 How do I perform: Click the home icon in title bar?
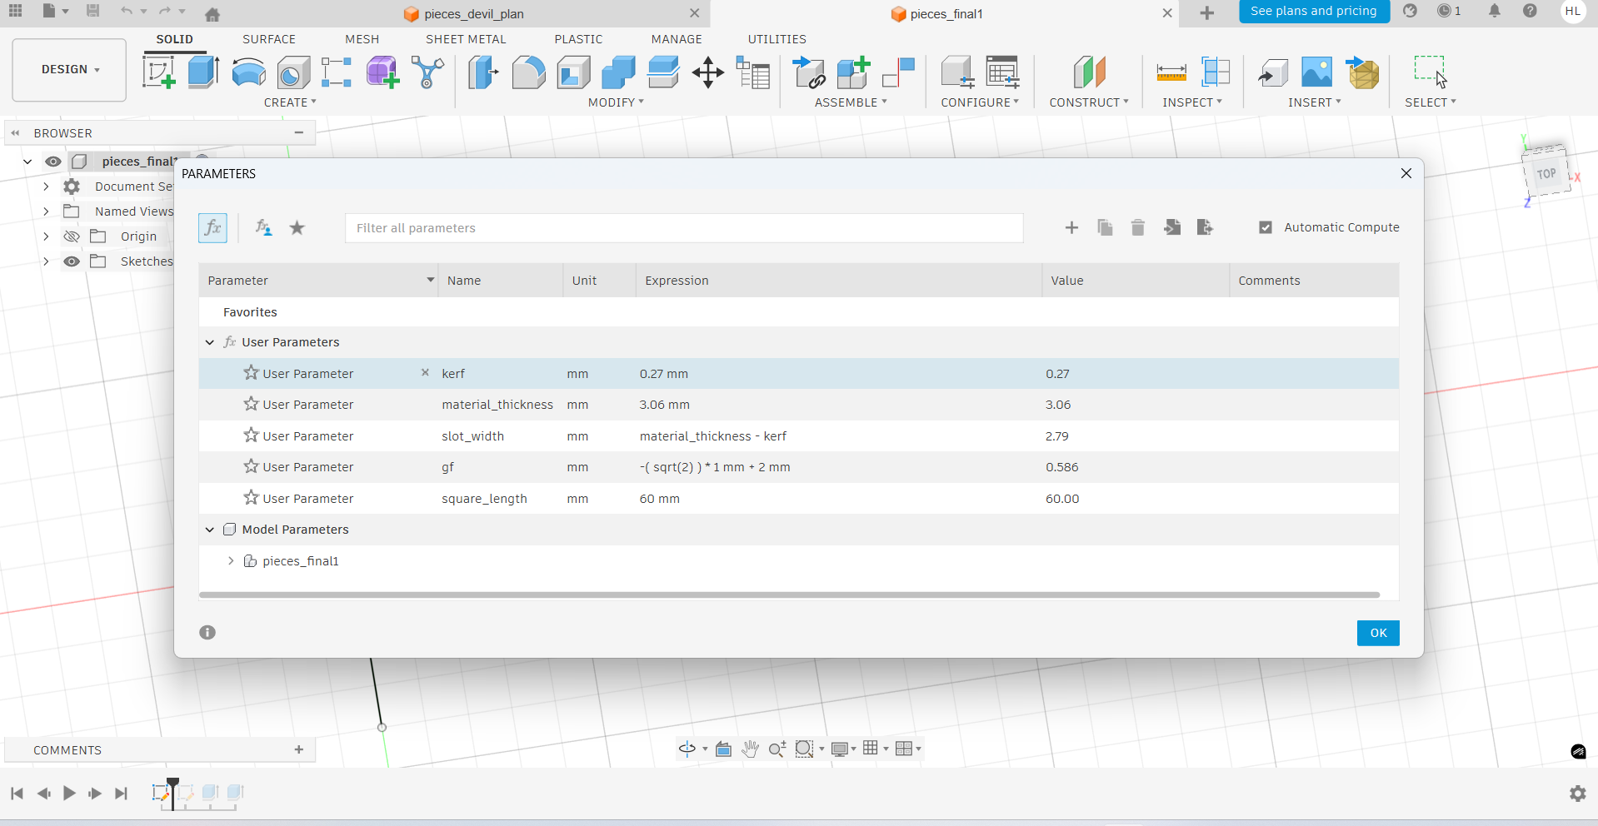point(212,14)
